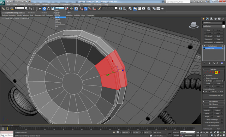
Task: Click the application logo button
Action: click(x=2, y=2)
